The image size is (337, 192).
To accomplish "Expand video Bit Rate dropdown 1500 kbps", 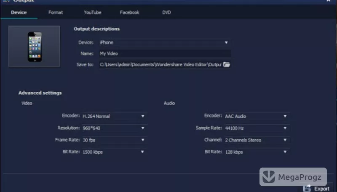I will [x=114, y=152].
